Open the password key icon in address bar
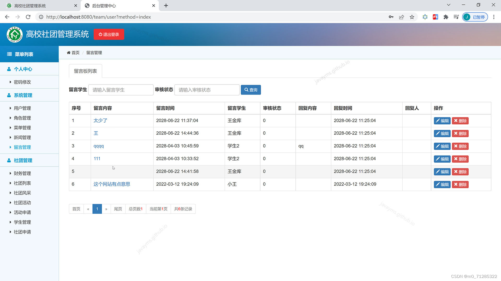The height and width of the screenshot is (281, 501). pyautogui.click(x=391, y=17)
